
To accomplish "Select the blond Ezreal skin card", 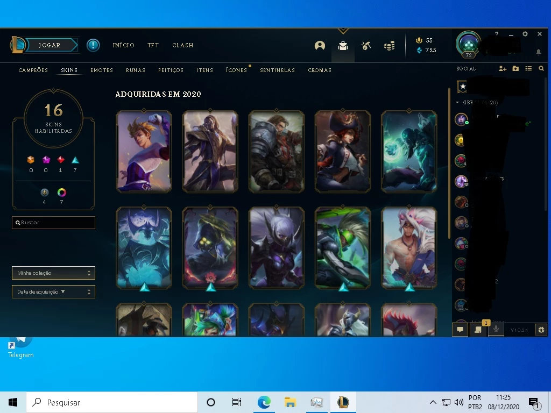I will pos(144,151).
